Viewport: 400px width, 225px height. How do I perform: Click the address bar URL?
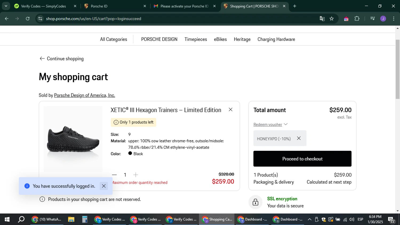click(x=93, y=19)
